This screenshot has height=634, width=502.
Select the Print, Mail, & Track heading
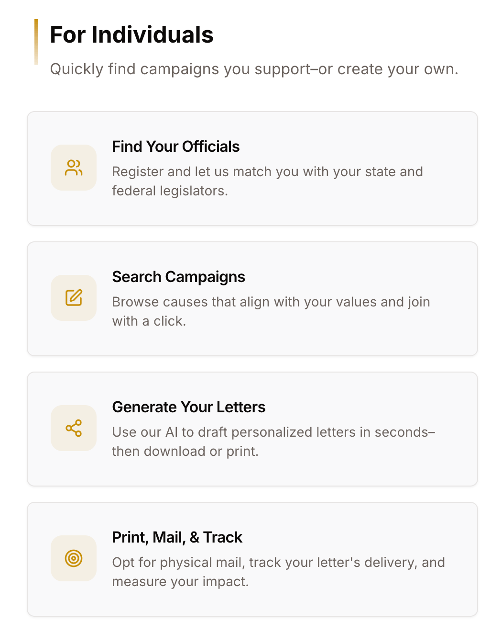tap(177, 537)
